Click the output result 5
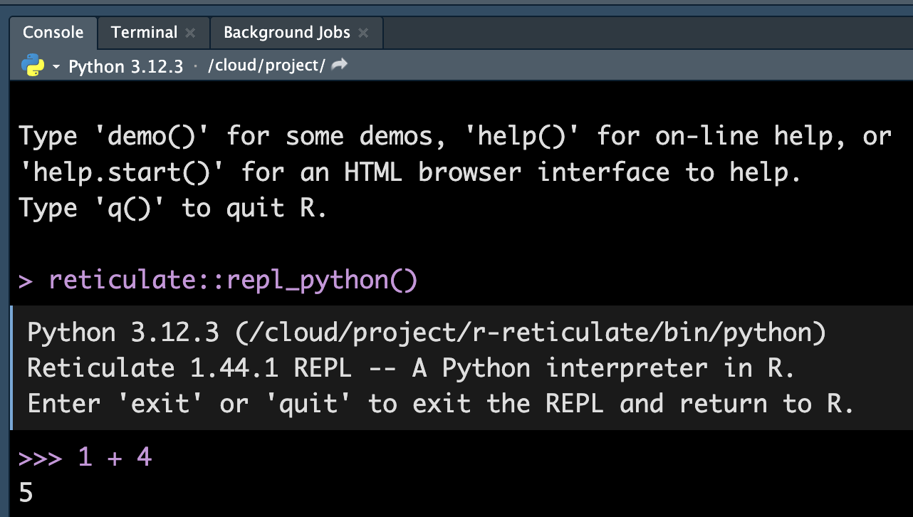This screenshot has height=517, width=913. pyautogui.click(x=26, y=493)
